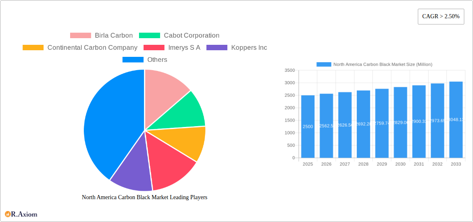Toggle the Koppers Inc legend swatch
Image resolution: width=473 pixels, height=222 pixels.
point(217,48)
